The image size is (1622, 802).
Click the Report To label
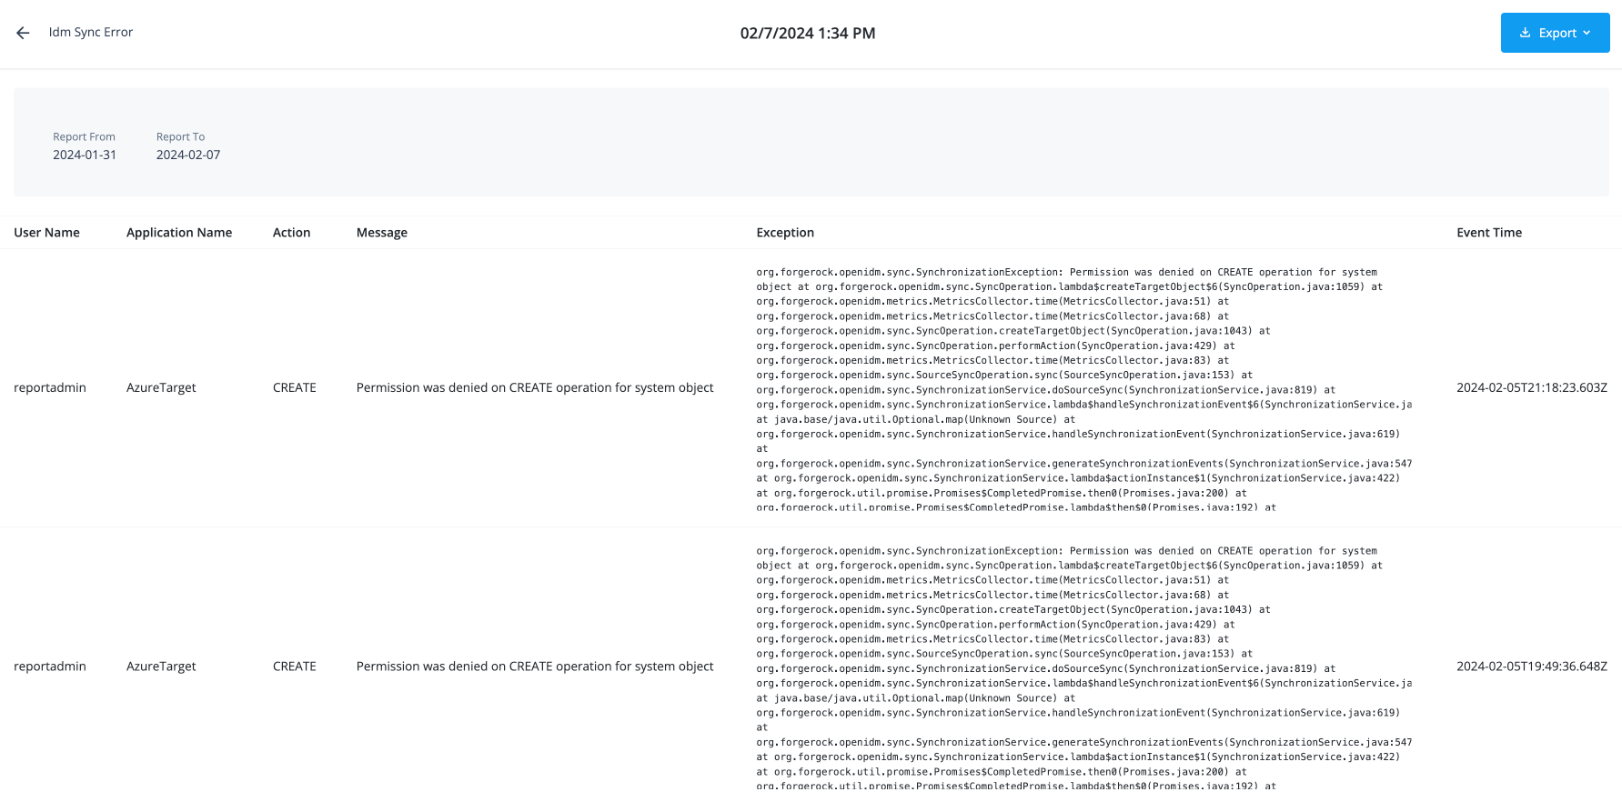coord(180,137)
